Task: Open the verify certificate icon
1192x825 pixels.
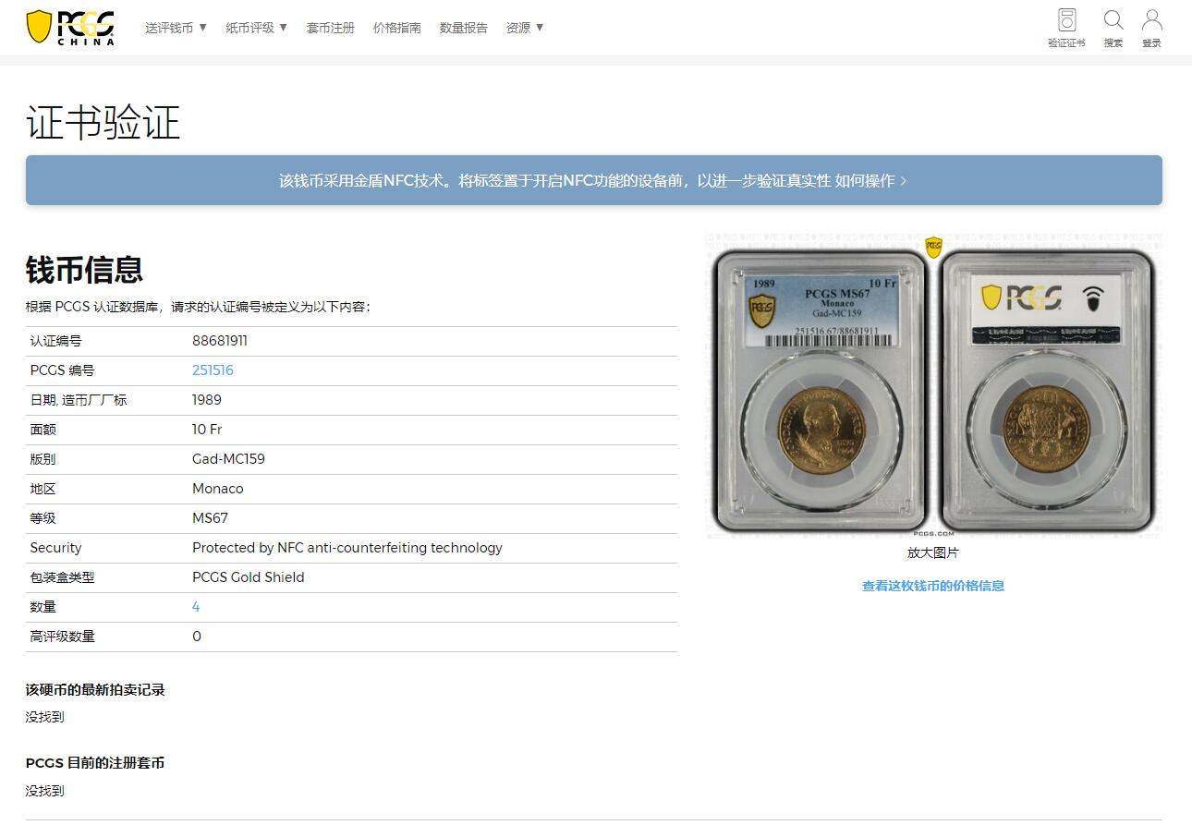Action: coord(1066,28)
